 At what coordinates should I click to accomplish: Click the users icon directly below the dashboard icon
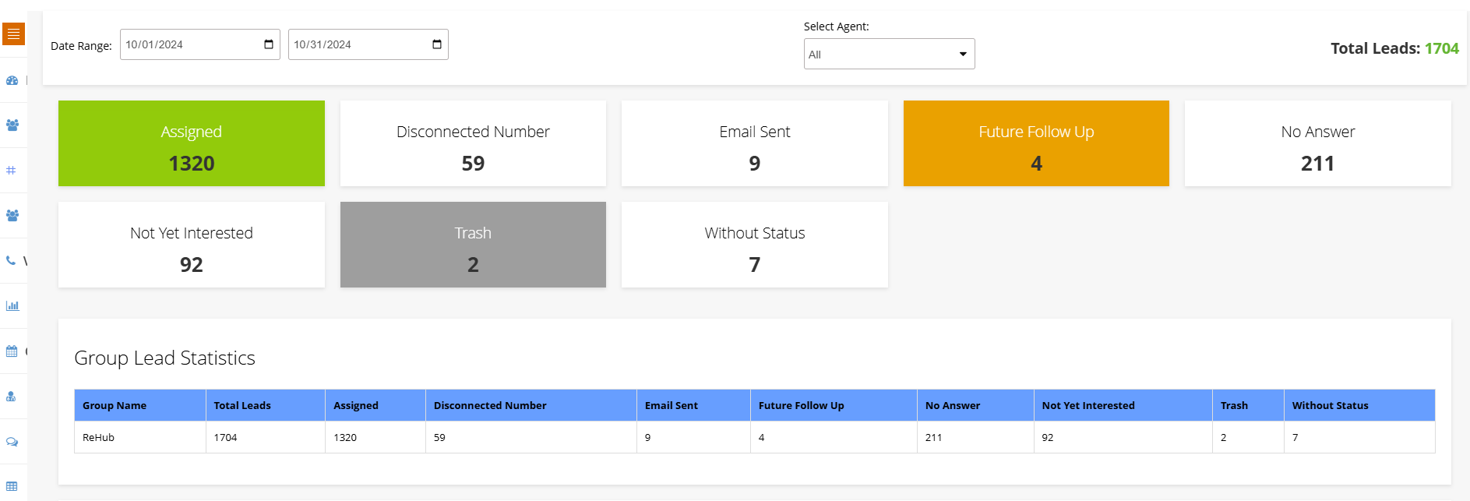pos(12,125)
